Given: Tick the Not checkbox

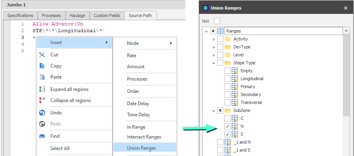Looking at the screenshot, I should pos(217,21).
